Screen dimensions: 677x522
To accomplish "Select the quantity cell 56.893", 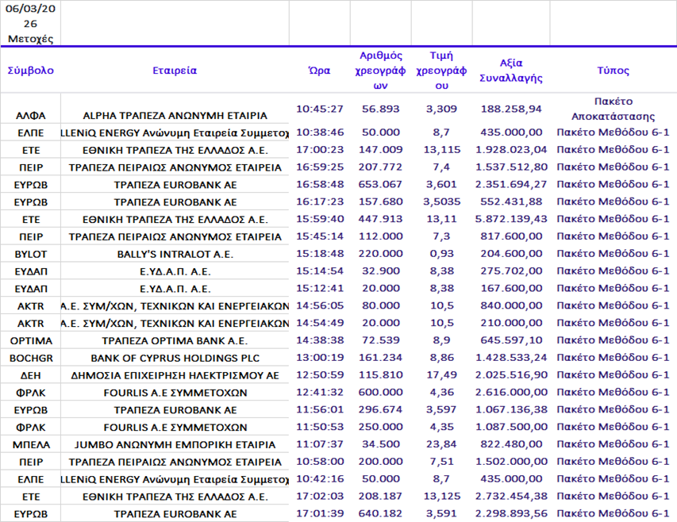I will click(380, 109).
